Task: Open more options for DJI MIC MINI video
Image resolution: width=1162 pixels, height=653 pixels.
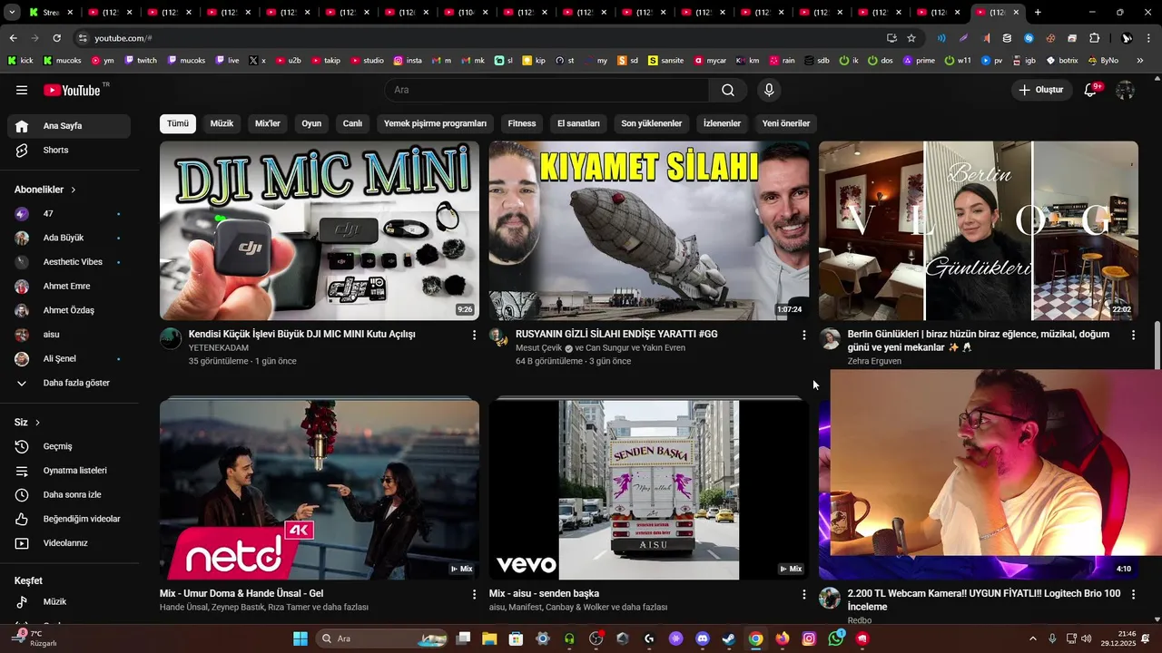Action: [474, 336]
